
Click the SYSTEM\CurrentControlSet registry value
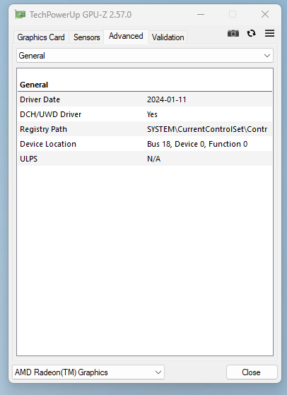[x=207, y=129]
